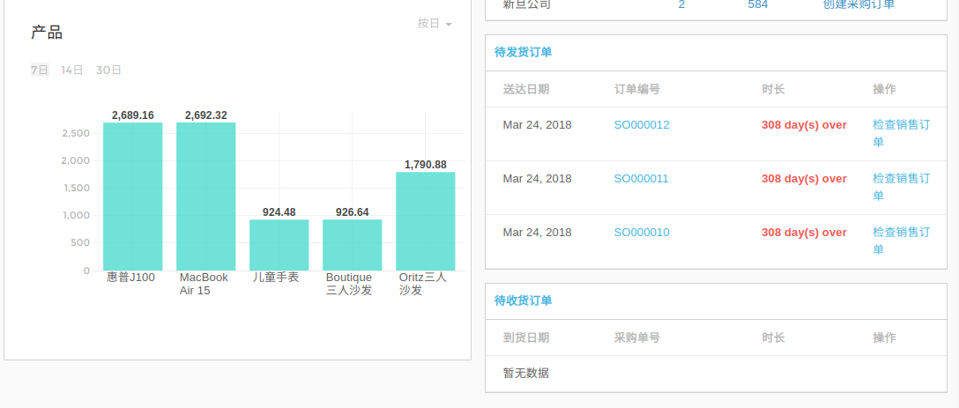The width and height of the screenshot is (959, 408).
Task: Click the 创建采购订单 link
Action: (x=859, y=4)
